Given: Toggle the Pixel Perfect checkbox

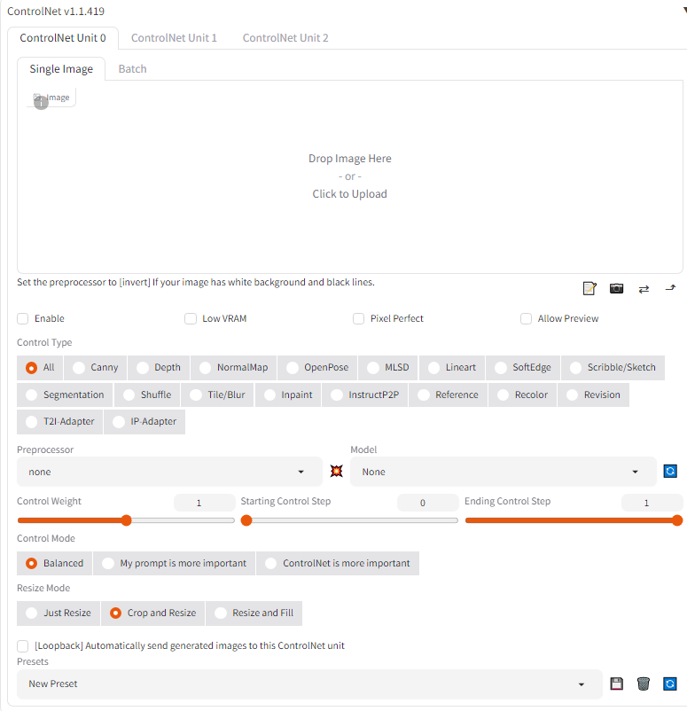Looking at the screenshot, I should pos(358,319).
